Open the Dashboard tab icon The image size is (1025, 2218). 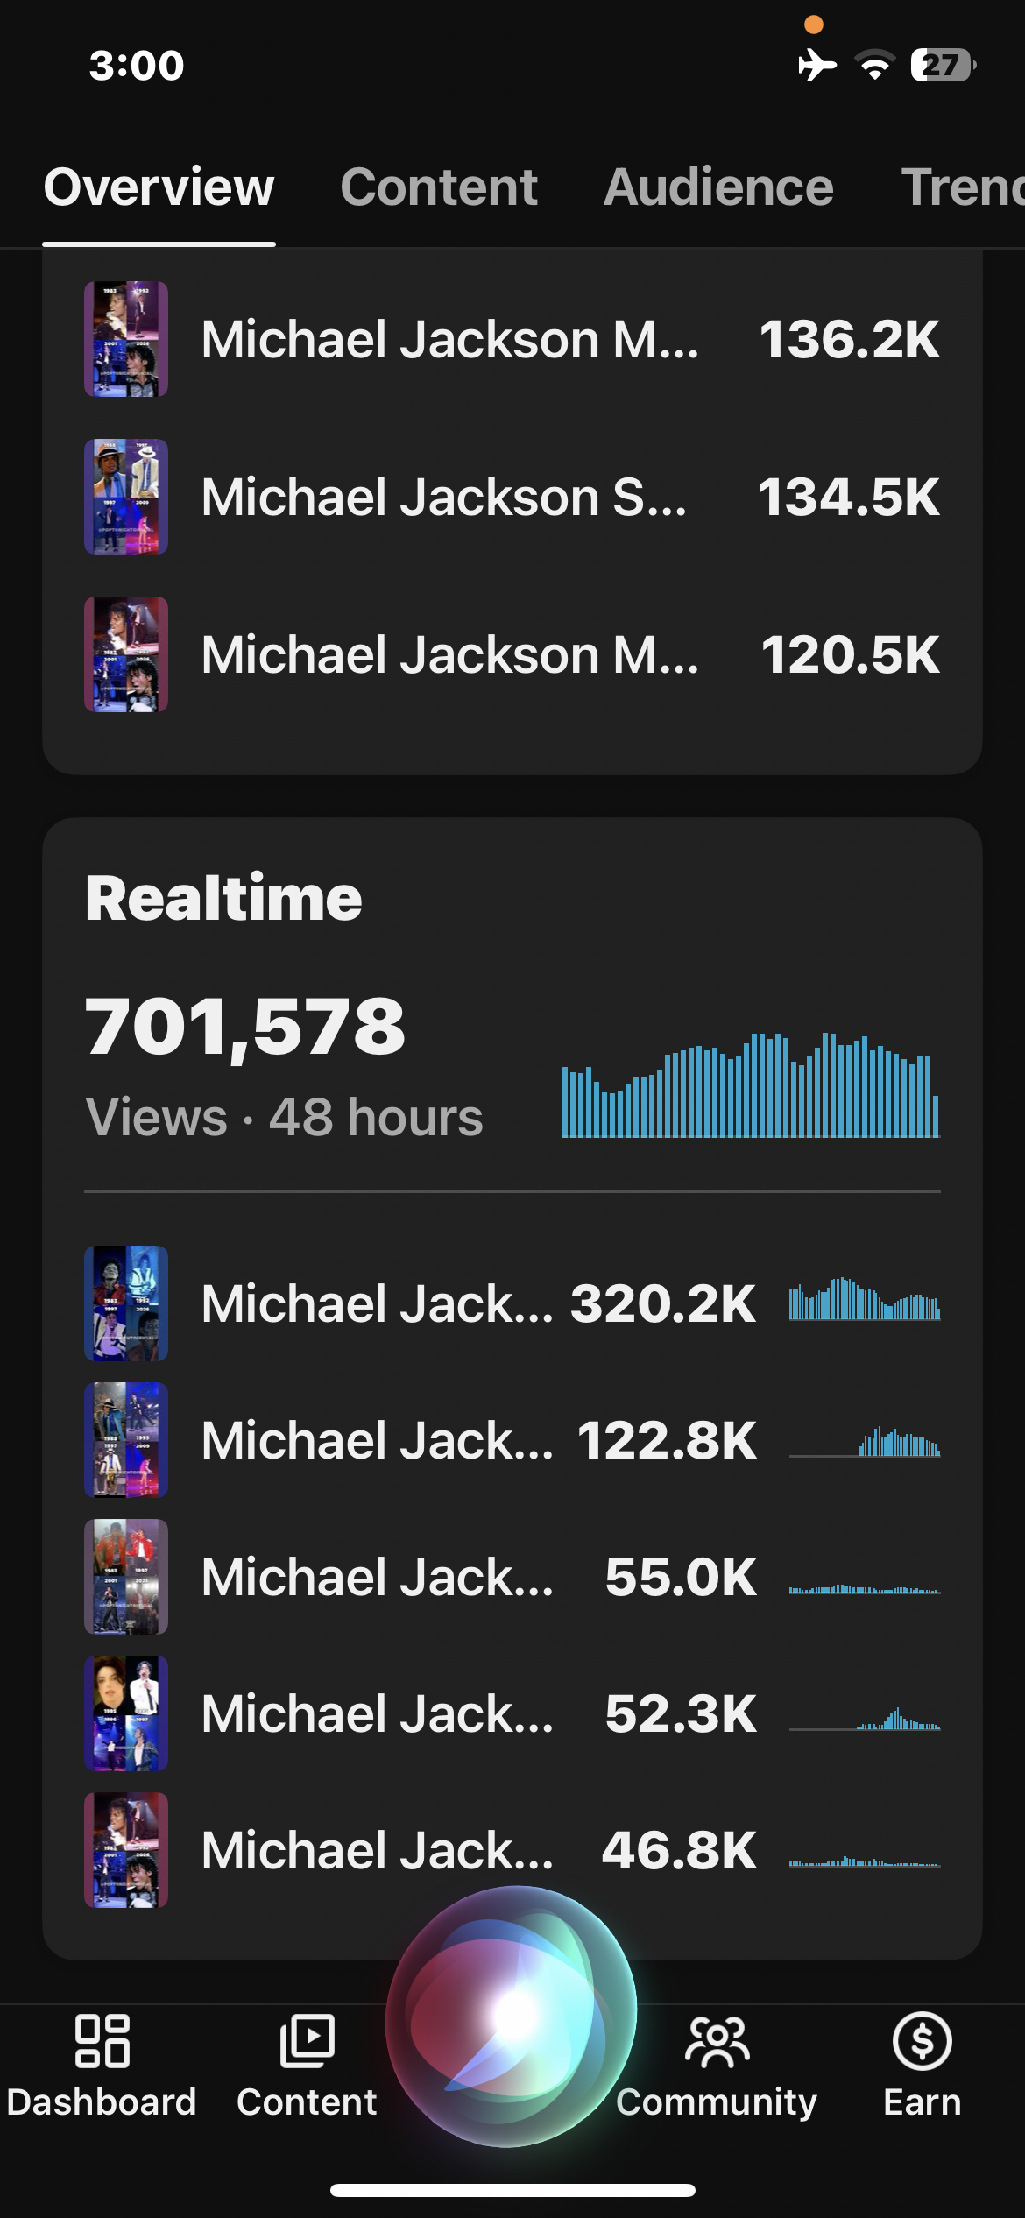tap(102, 2040)
